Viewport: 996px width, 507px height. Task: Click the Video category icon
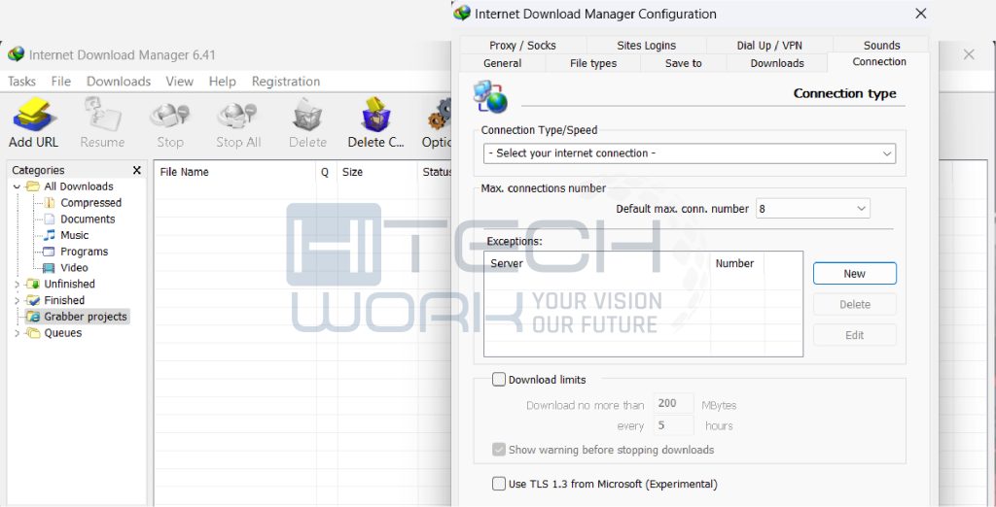coord(49,268)
